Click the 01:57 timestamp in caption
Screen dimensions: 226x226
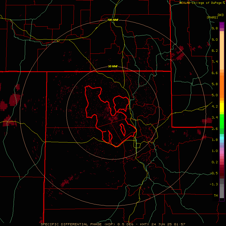(x=180, y=224)
